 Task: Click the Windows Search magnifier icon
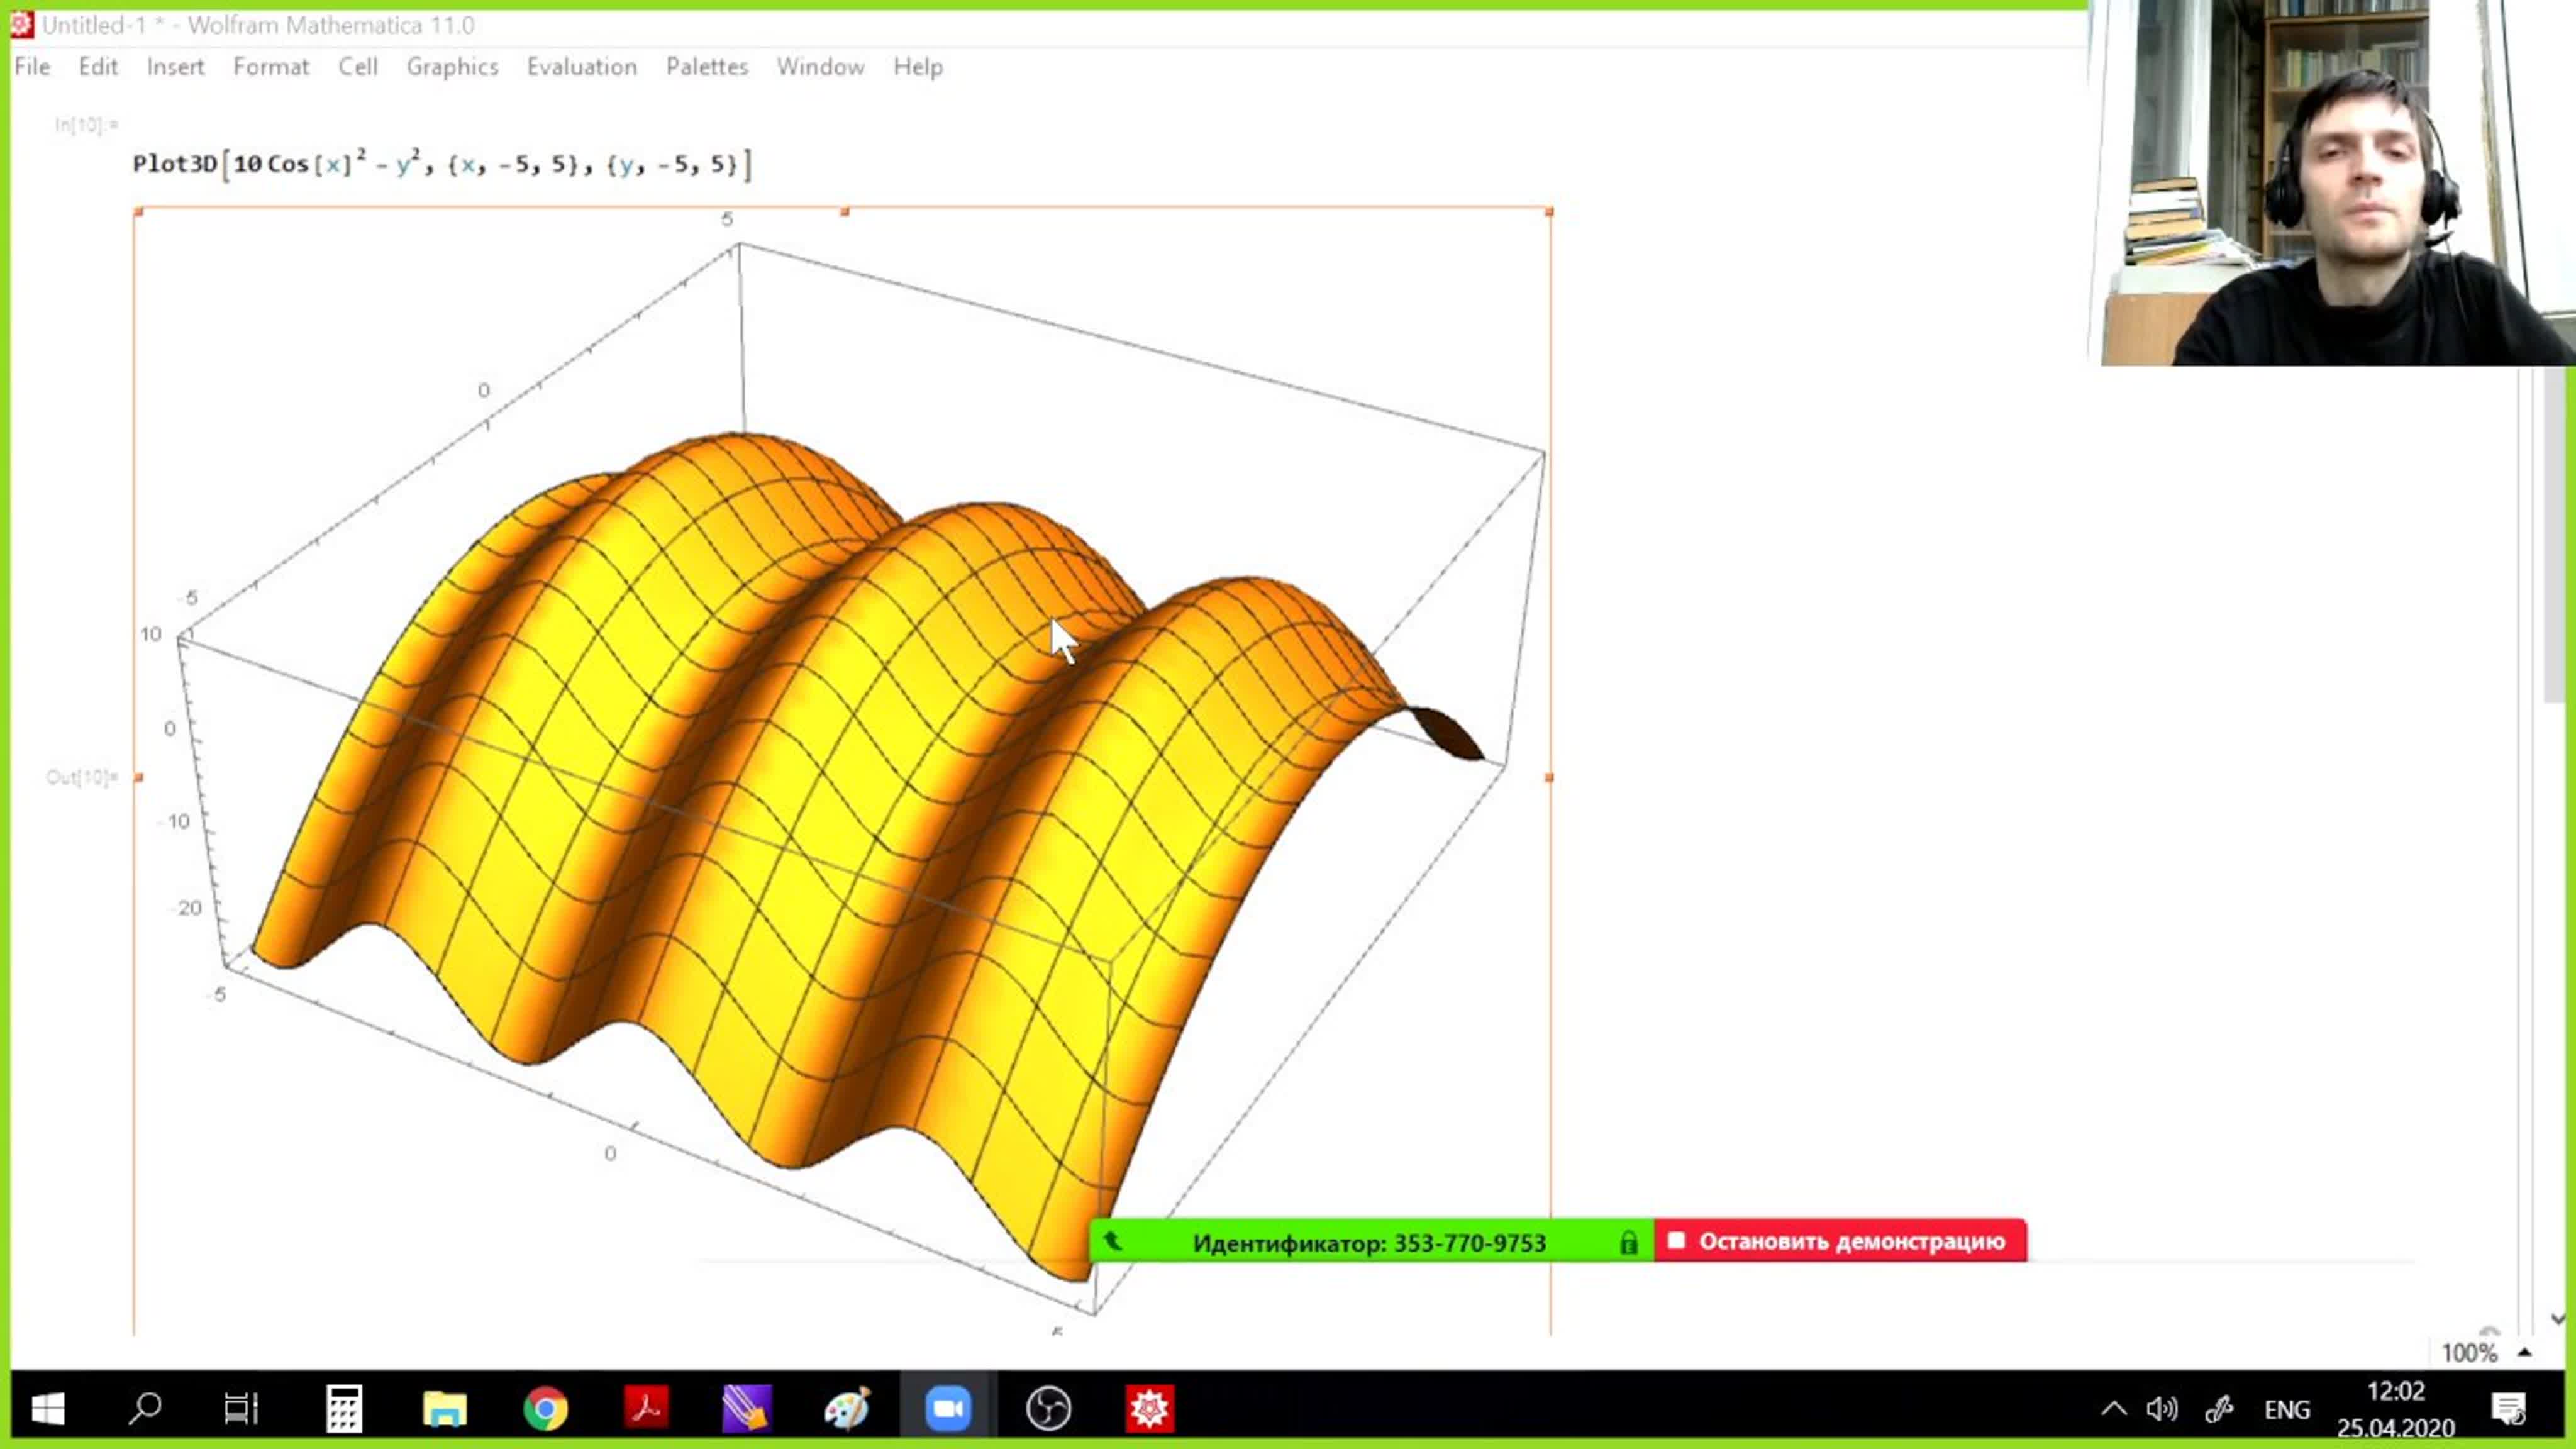tap(146, 1409)
